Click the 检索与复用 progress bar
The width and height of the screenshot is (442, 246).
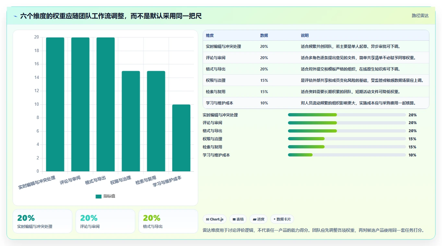click(x=347, y=147)
